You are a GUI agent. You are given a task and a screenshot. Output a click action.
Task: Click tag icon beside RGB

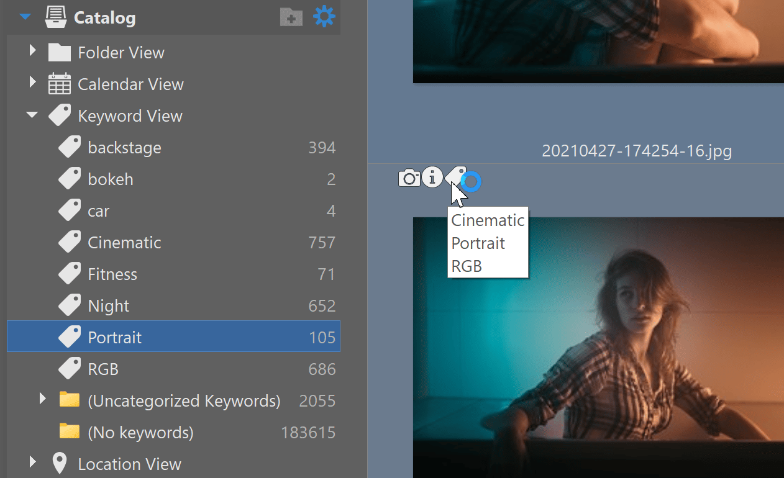[x=70, y=368]
